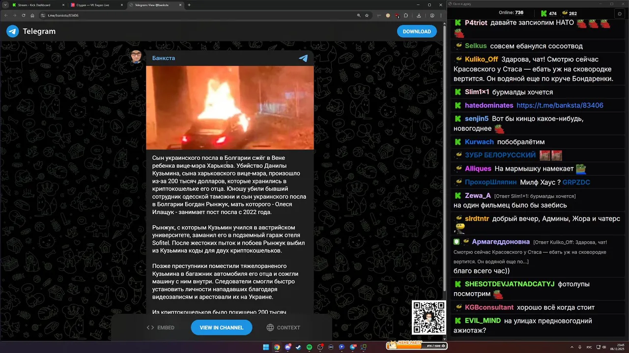This screenshot has width=629, height=353.
Task: Click the MEME PARTY doge widget
Action: (x=417, y=345)
